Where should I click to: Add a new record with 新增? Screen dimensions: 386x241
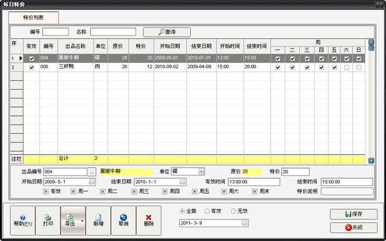tap(99, 220)
